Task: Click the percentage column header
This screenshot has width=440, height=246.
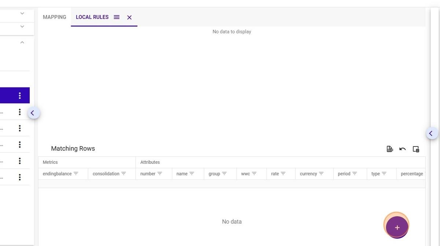Action: click(412, 174)
